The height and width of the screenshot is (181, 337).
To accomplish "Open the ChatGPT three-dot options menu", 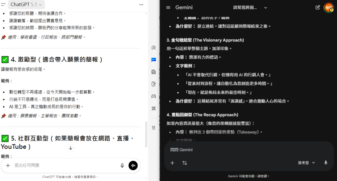I will pyautogui.click(x=141, y=5).
